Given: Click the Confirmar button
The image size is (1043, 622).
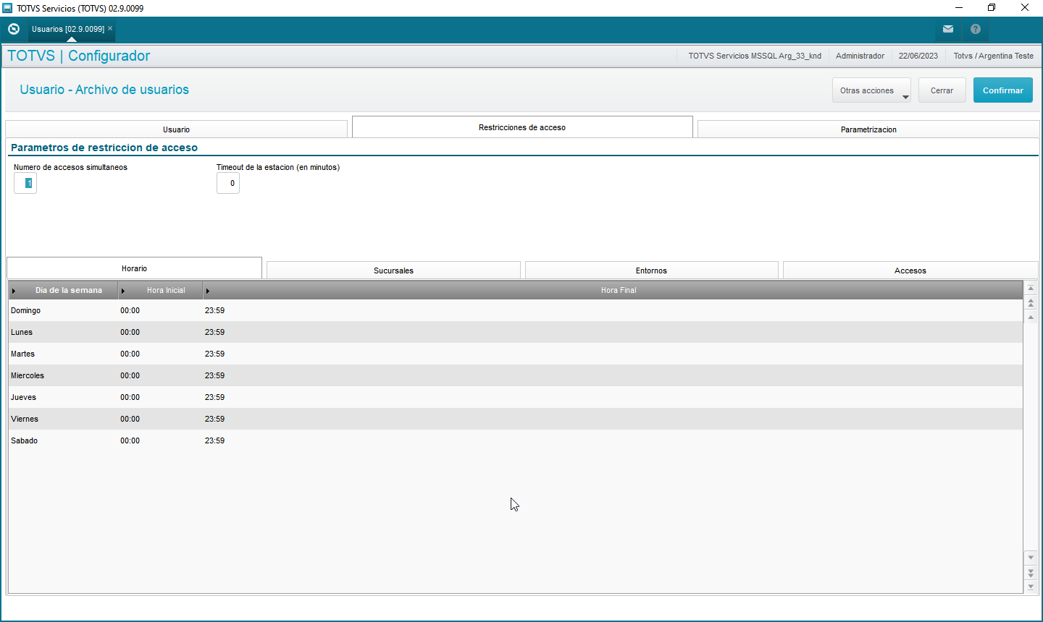Looking at the screenshot, I should [1002, 90].
